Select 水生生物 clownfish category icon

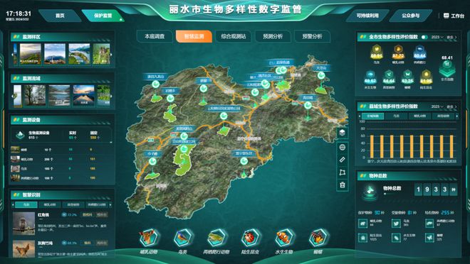[284, 238]
